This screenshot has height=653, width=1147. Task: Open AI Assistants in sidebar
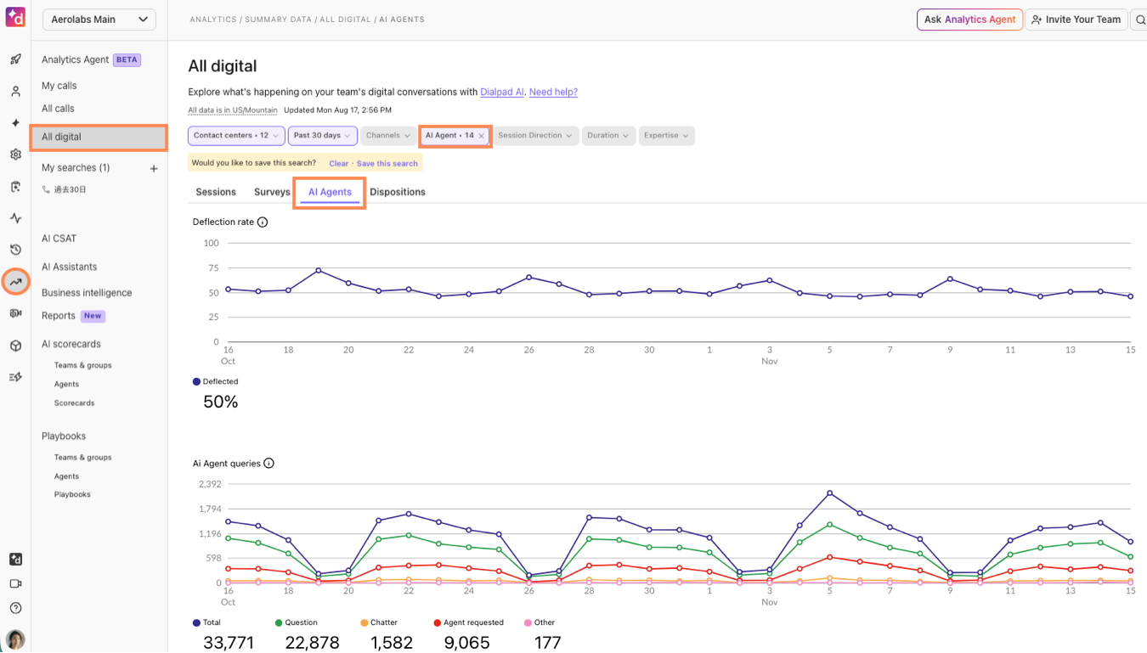[x=69, y=267]
